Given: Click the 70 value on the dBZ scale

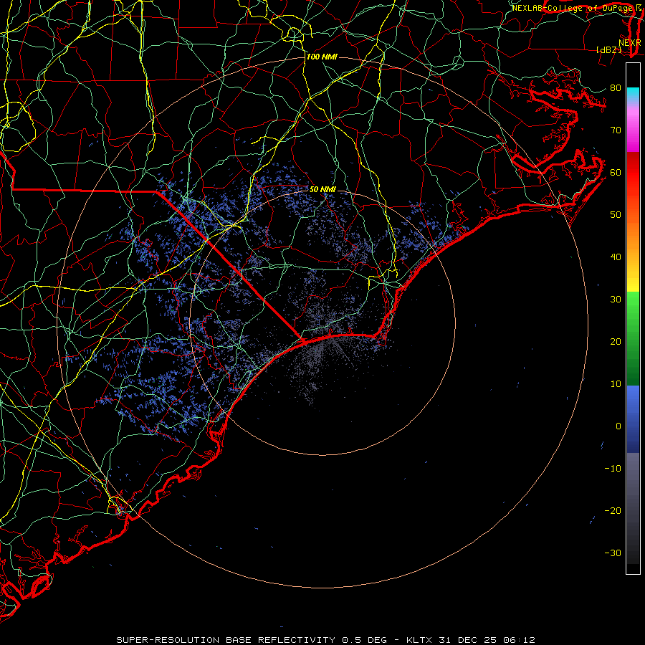Looking at the screenshot, I should [616, 130].
